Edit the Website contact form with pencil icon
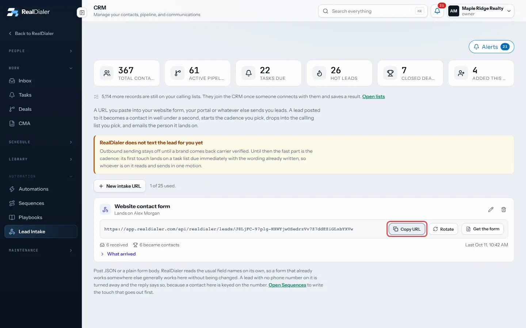 (x=491, y=210)
